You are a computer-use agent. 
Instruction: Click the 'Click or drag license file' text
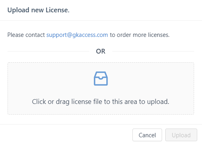pos(100,102)
